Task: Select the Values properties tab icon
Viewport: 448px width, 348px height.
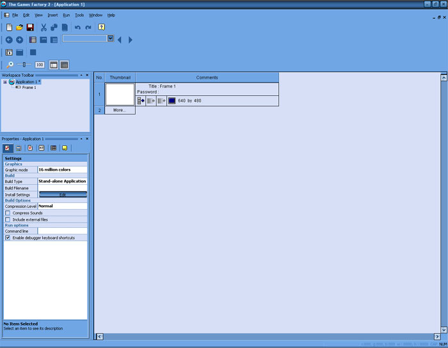Action: (x=42, y=148)
